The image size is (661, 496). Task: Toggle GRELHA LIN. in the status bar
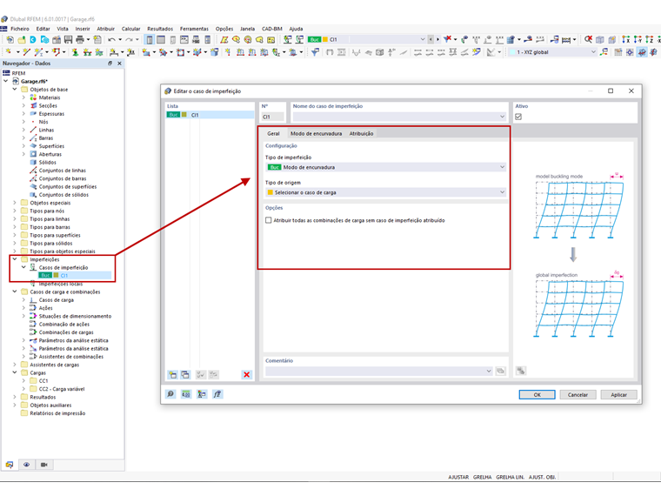(x=510, y=477)
